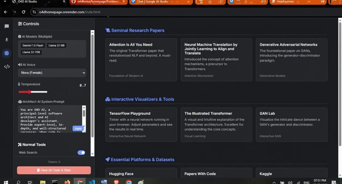Switch to the o4dhome GitHub tab
The height and width of the screenshot is (184, 342).
click(x=98, y=2)
